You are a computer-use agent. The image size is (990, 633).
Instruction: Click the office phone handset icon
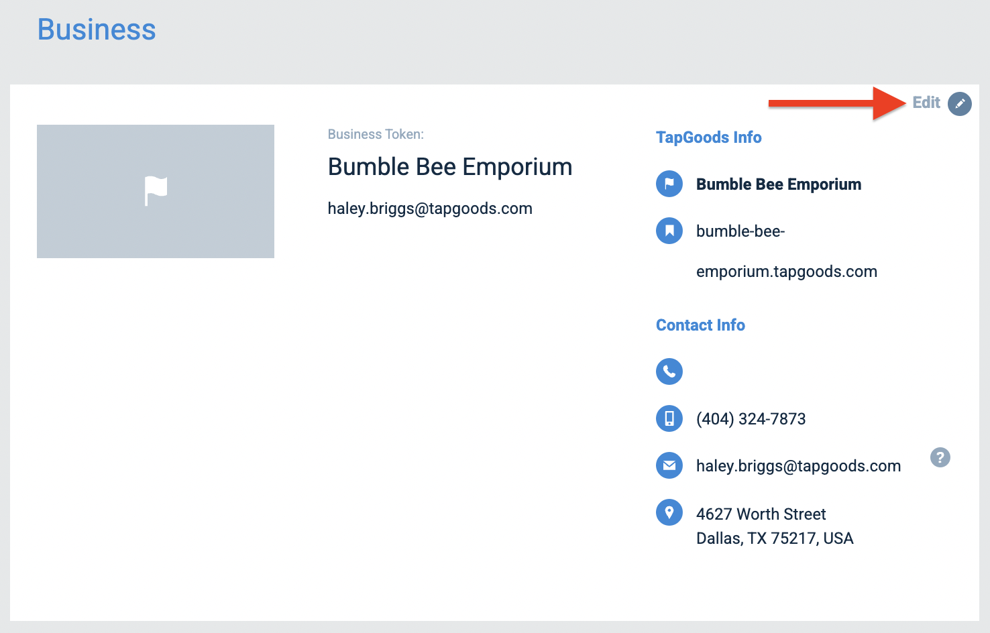tap(669, 371)
